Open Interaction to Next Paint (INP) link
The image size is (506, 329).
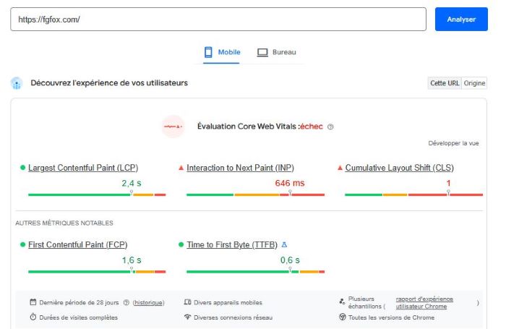coord(240,168)
